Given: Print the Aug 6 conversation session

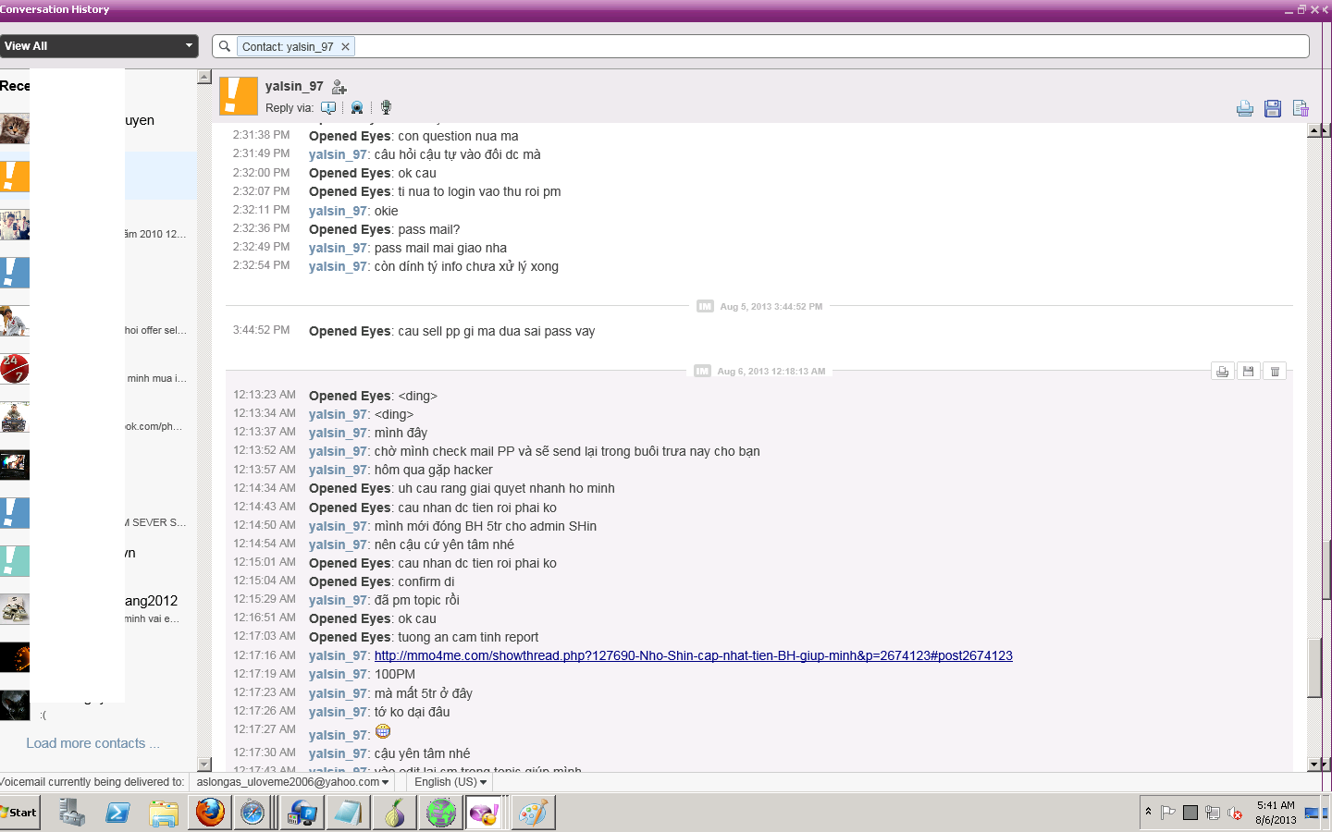Looking at the screenshot, I should pos(1223,372).
